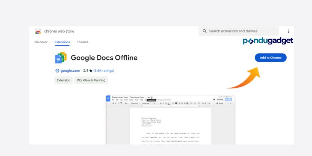This screenshot has height=156, width=312.
Task: Open the google.com publisher link
Action: tap(70, 71)
